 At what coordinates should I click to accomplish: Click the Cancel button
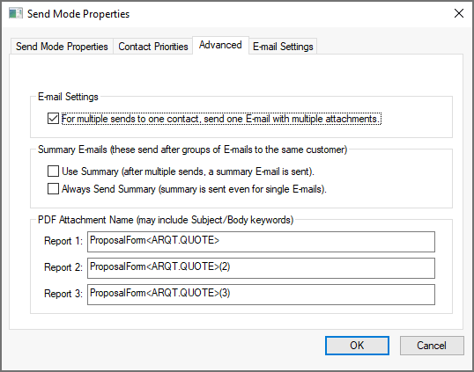(x=432, y=346)
